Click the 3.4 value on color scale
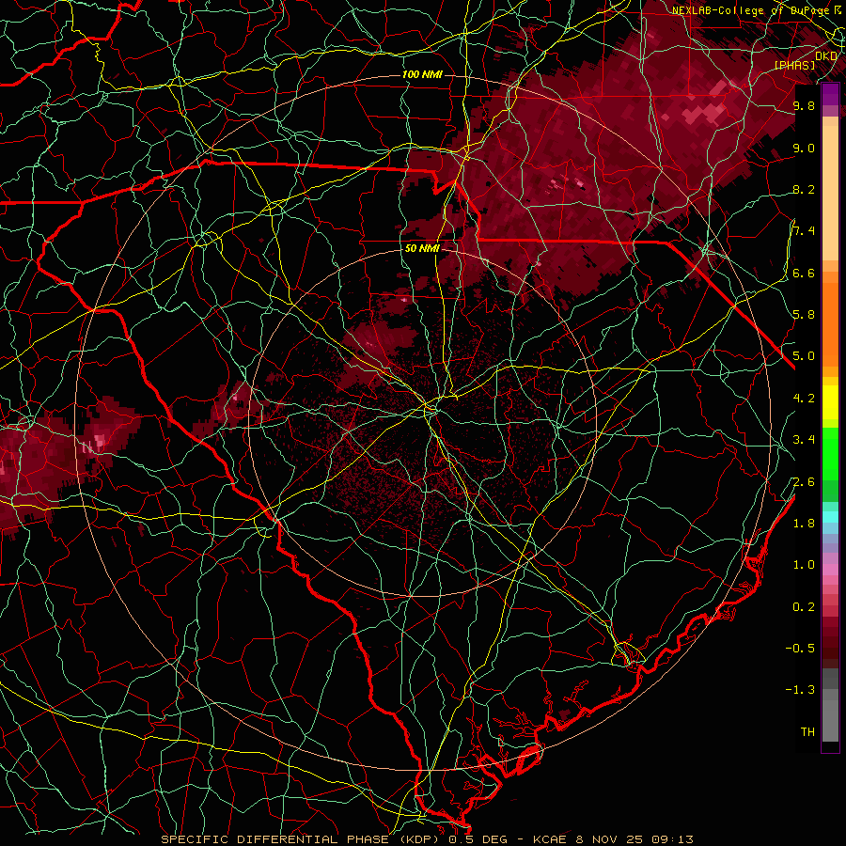 tap(804, 439)
